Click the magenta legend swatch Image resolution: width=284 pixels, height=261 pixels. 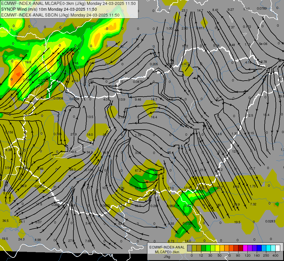pos(245,248)
